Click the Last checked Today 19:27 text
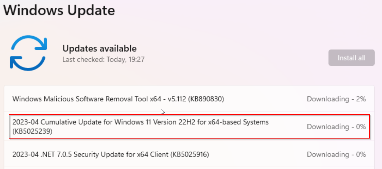This screenshot has width=382, height=169. 104,60
